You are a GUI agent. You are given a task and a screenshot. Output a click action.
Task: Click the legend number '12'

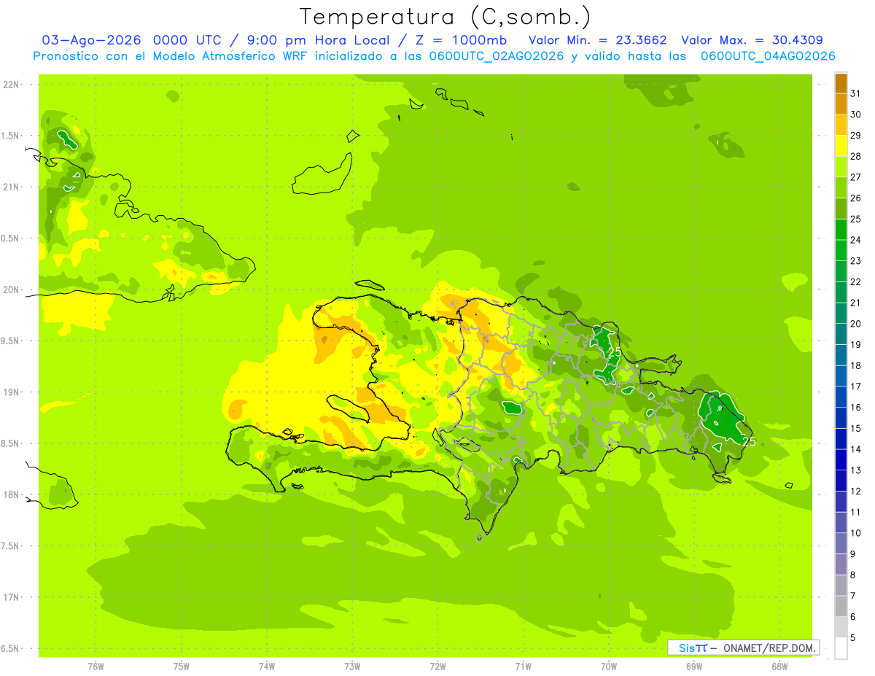click(856, 492)
